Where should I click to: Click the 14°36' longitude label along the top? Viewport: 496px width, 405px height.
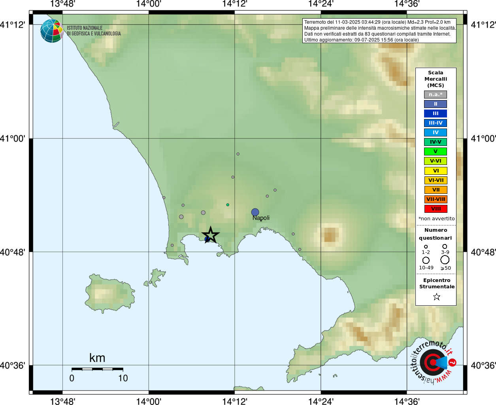(x=407, y=4)
